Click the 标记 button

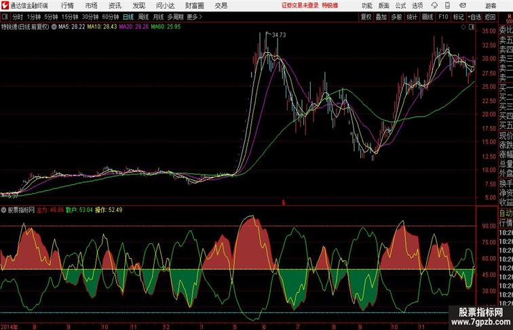458,17
